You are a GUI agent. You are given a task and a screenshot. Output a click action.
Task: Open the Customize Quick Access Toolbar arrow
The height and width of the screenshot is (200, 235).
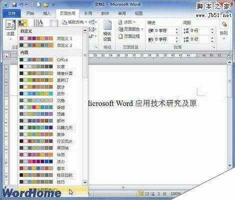[53, 5]
